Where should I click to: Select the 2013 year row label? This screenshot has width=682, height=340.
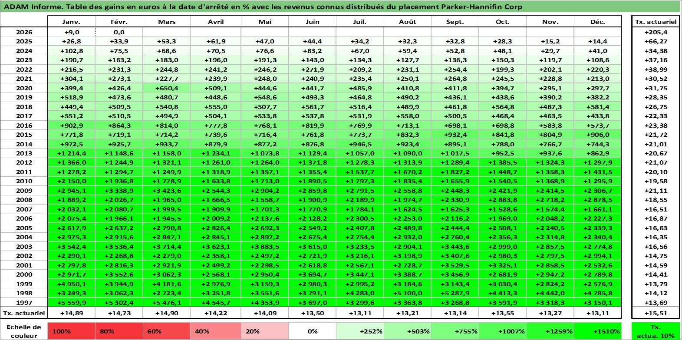click(x=24, y=153)
